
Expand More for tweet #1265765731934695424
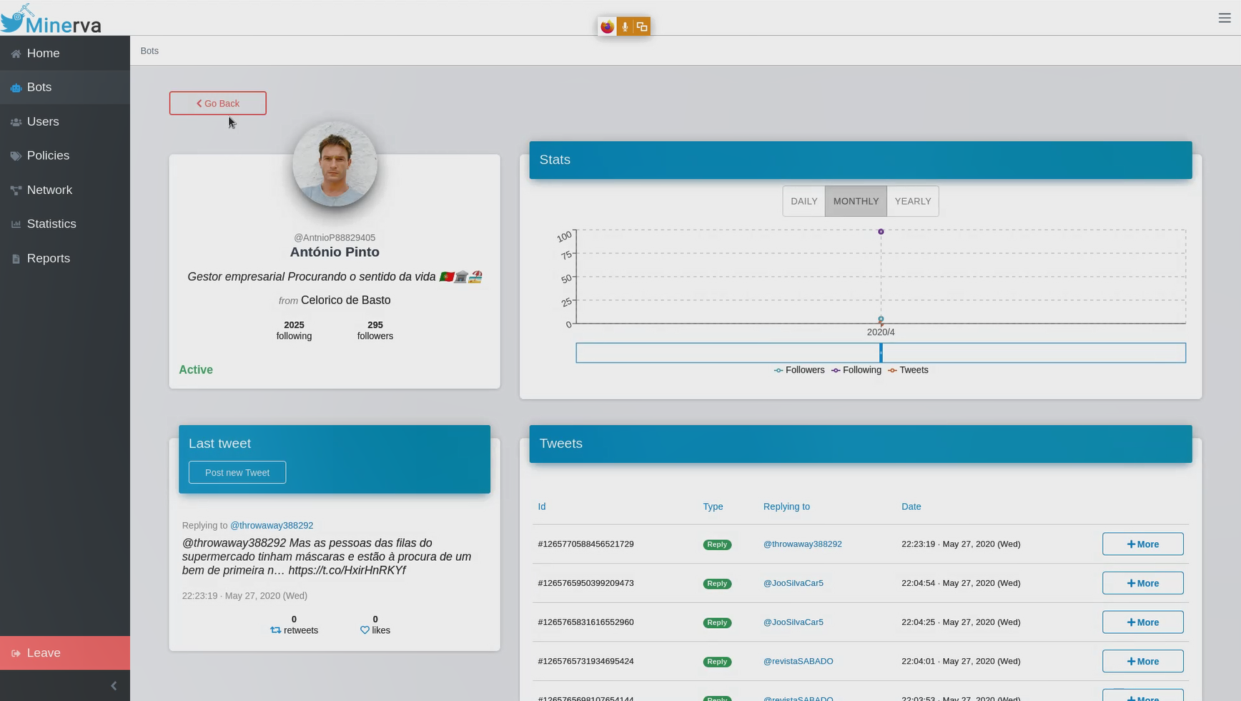coord(1142,661)
